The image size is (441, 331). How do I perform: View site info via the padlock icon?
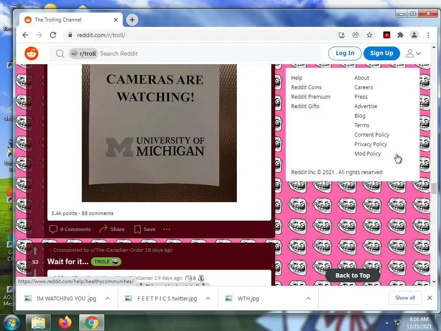coord(70,35)
